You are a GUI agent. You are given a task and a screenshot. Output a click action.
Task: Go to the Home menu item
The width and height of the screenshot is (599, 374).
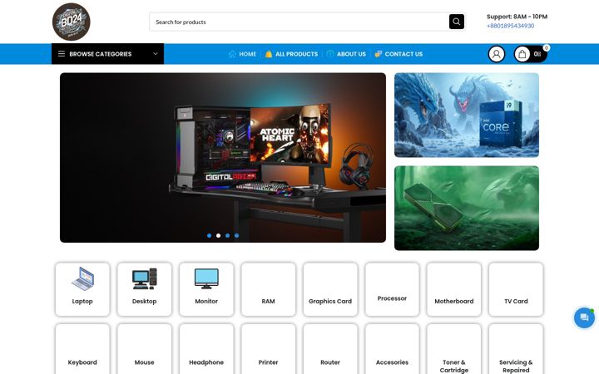248,54
